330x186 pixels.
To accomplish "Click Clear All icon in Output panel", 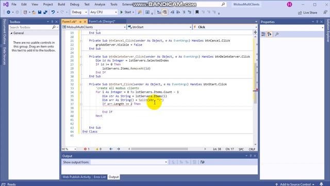I will pyautogui.click(x=195, y=162).
